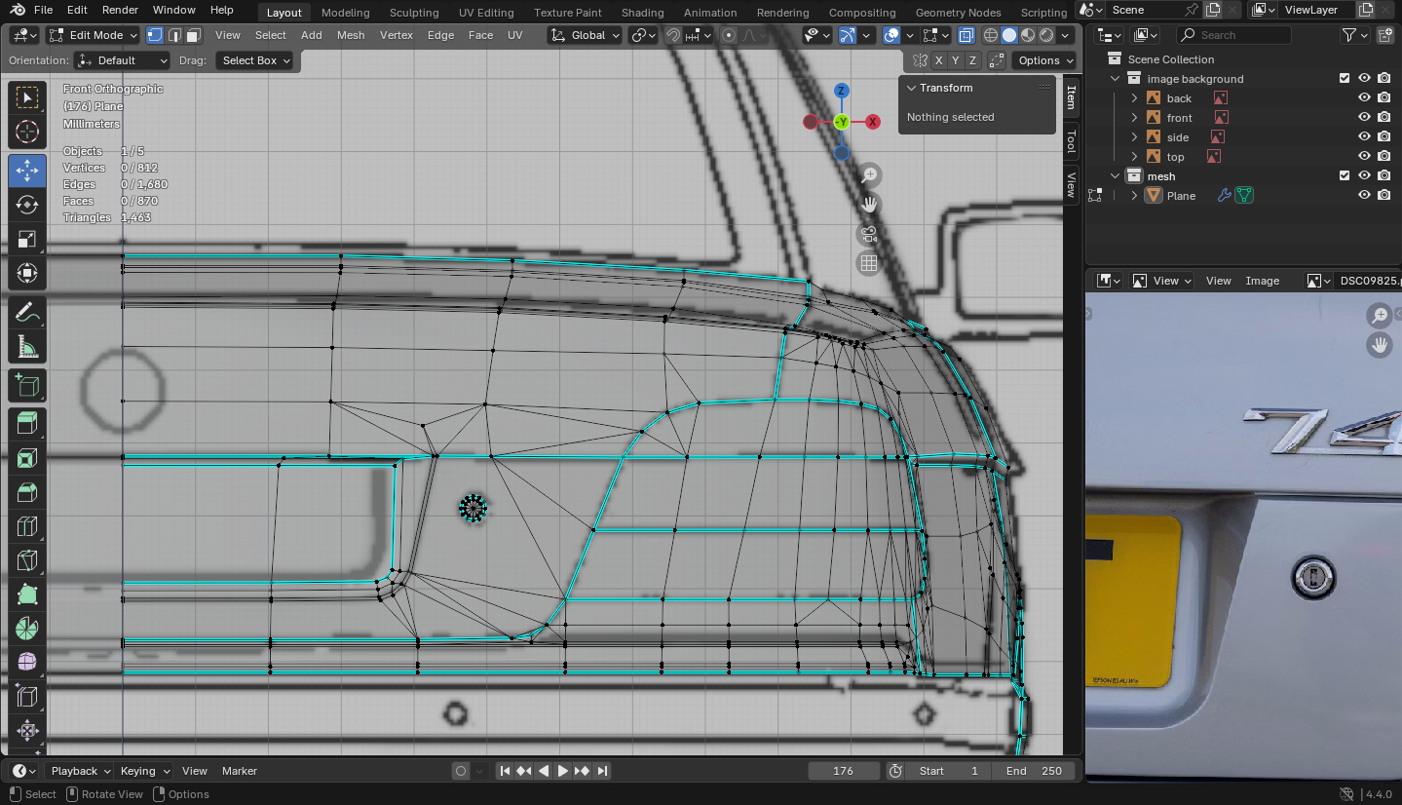Viewport: 1402px width, 805px height.
Task: Choose the Move tool
Action: point(27,171)
